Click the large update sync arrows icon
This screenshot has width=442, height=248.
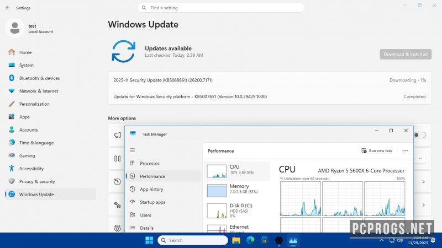[x=123, y=51]
